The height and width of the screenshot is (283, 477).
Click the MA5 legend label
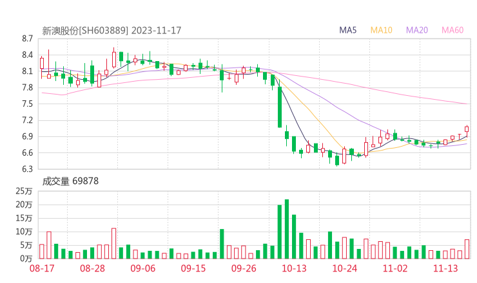coord(347,30)
